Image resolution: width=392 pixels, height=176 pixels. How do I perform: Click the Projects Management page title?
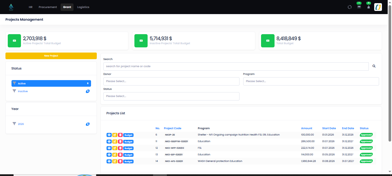click(24, 20)
